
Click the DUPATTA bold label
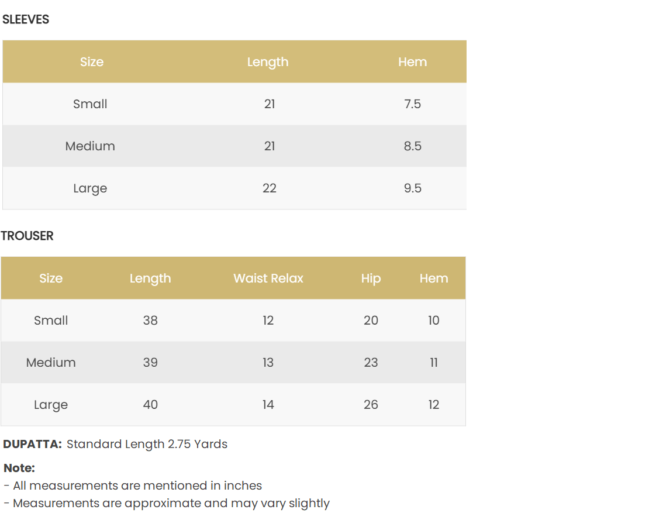coord(32,444)
